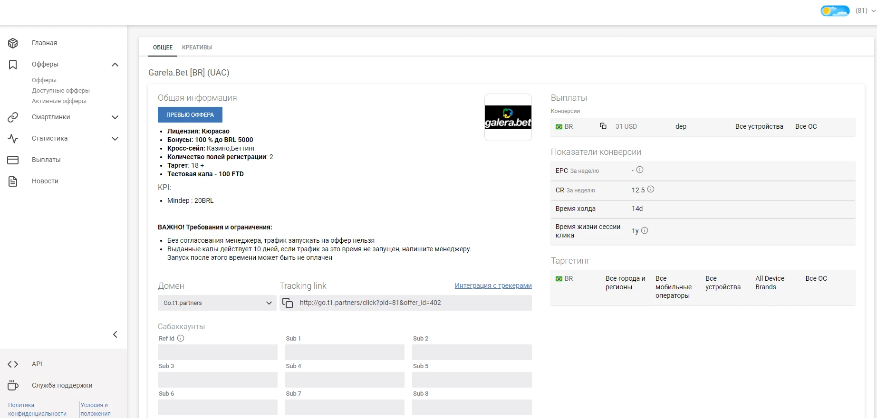The image size is (877, 418).
Task: Click the ПРЕВЬЮ ОФФЕРА button
Action: (x=190, y=114)
